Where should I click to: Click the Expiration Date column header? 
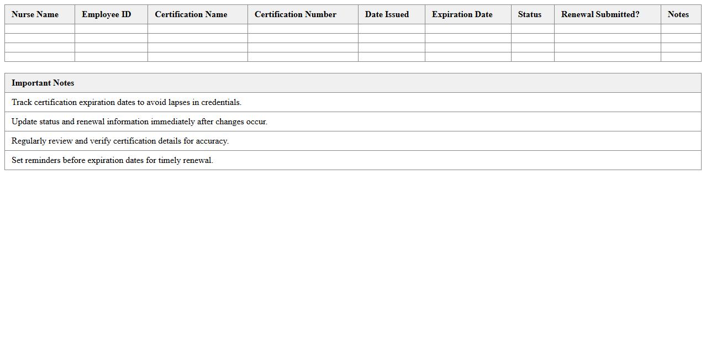(x=462, y=14)
